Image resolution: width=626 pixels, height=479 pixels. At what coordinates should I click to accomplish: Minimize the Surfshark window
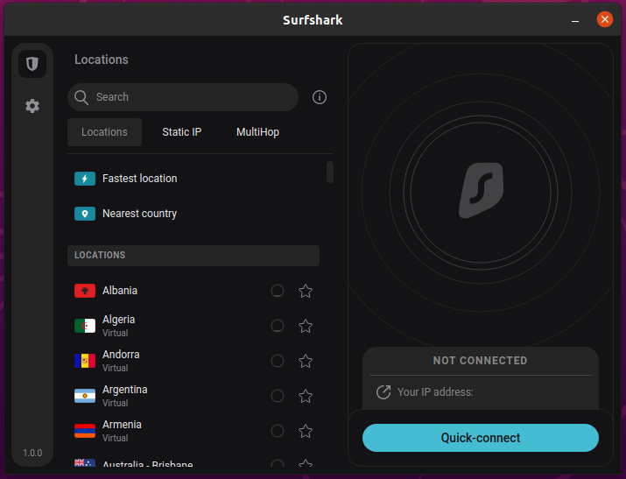coord(575,20)
